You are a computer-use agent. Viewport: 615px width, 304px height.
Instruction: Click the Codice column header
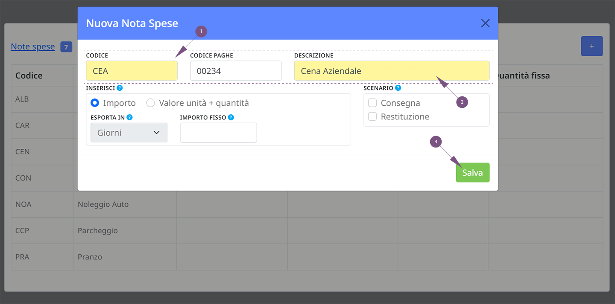point(29,75)
